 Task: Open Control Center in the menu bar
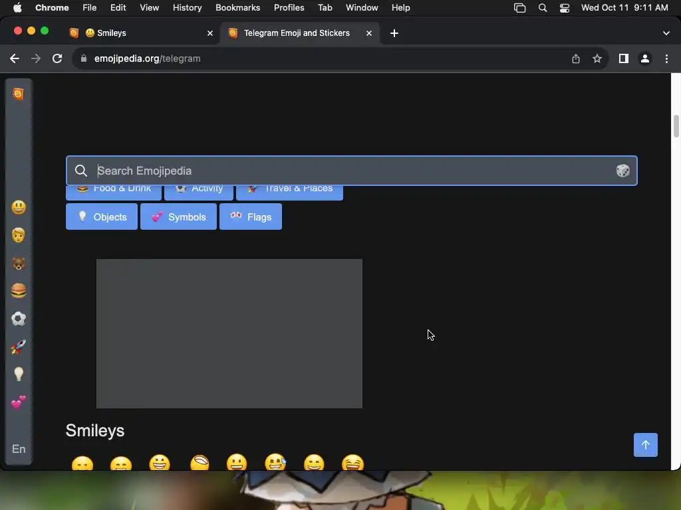[564, 7]
